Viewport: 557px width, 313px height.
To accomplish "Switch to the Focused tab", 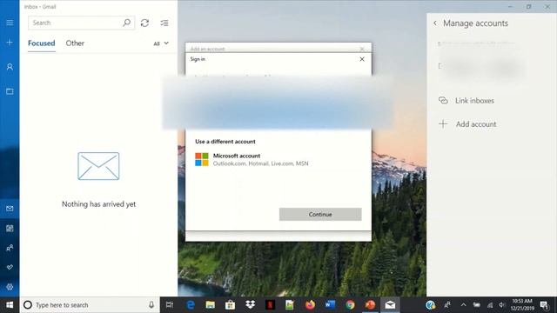I will click(x=42, y=43).
